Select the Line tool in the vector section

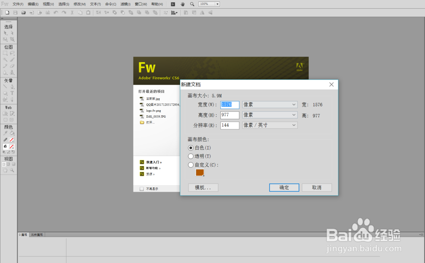pyautogui.click(x=5, y=86)
